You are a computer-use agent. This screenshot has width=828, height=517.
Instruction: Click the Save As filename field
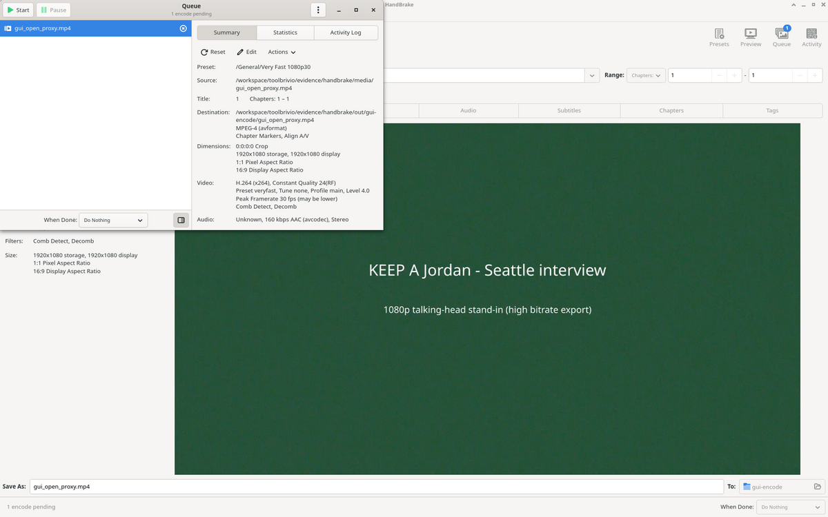point(377,487)
